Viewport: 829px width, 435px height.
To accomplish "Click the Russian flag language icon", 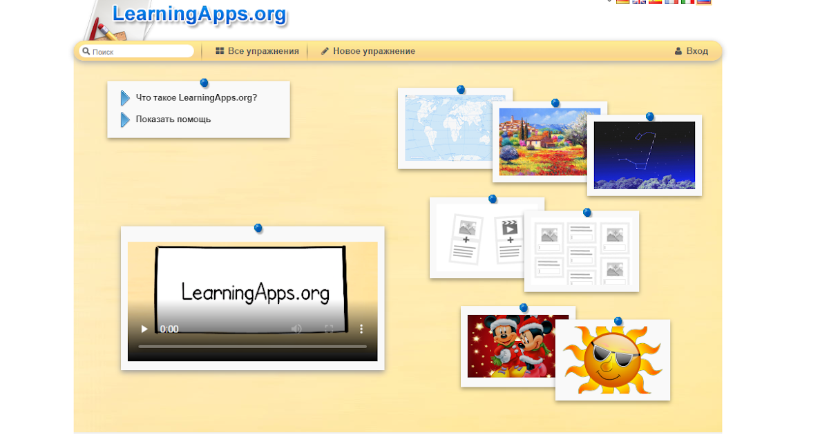I will [x=704, y=2].
